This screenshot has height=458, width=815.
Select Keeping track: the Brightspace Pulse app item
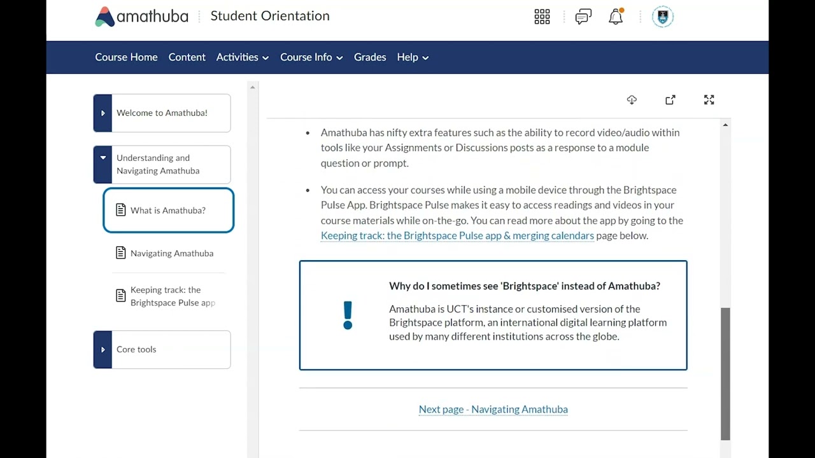[169, 296]
